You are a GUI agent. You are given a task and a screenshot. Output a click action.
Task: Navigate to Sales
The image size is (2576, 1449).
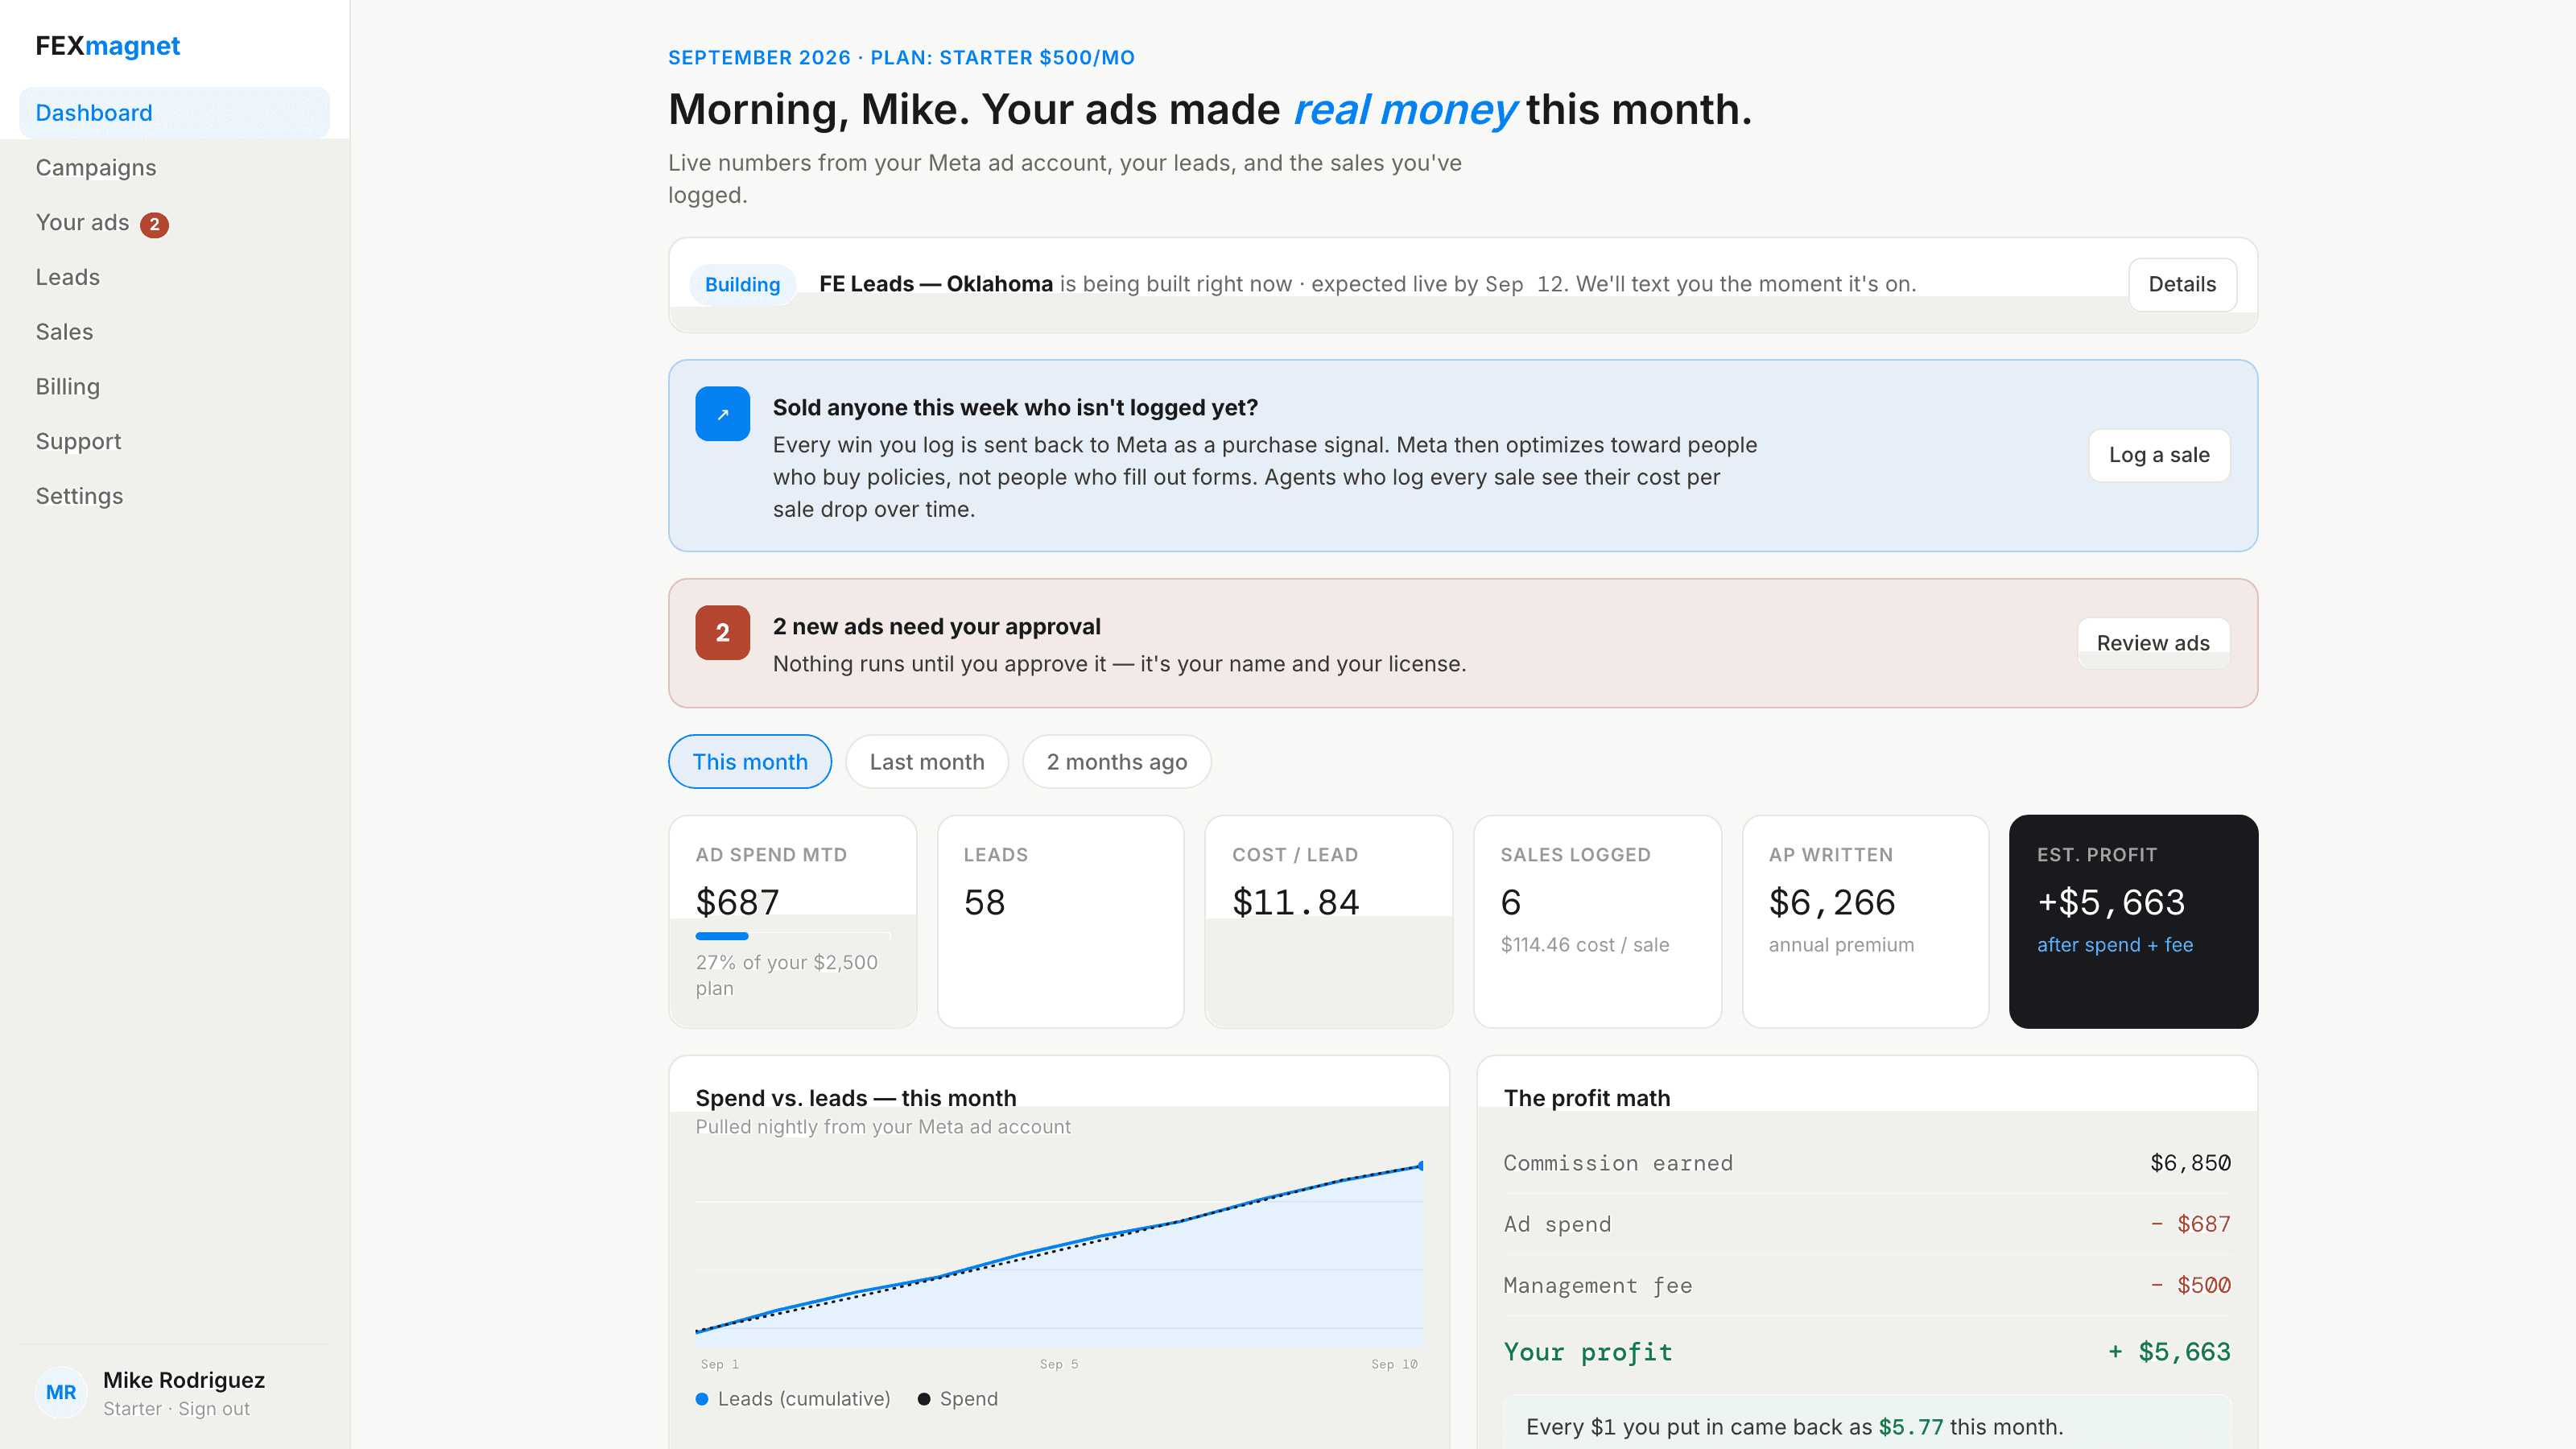64,332
